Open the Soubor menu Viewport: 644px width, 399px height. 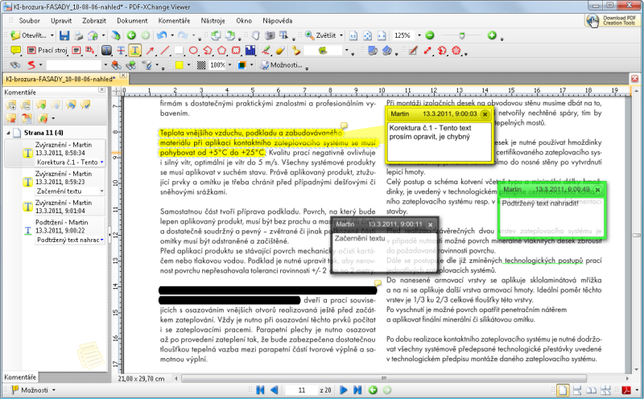(29, 21)
